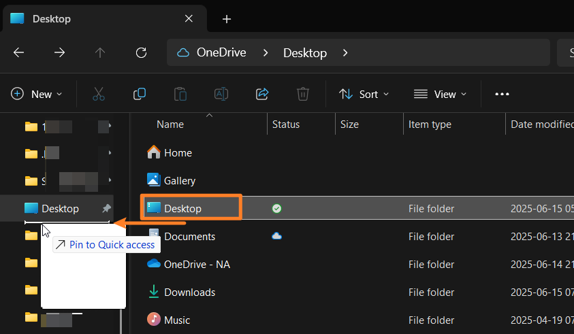This screenshot has width=574, height=334.
Task: Click the Downloads arrow icon
Action: tap(154, 291)
